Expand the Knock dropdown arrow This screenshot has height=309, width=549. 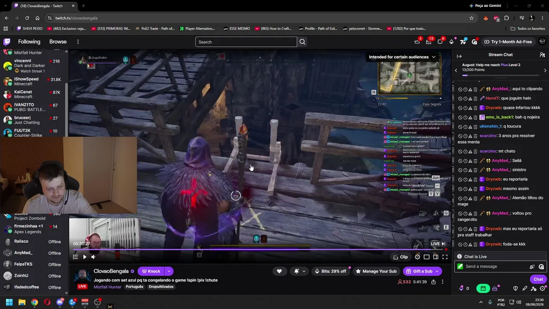click(x=169, y=271)
